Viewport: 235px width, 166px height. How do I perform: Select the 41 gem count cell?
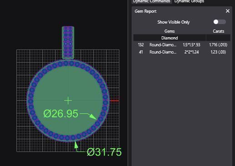pos(141,52)
